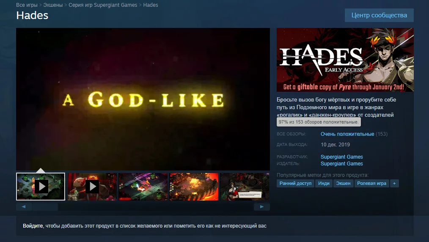Click the 'ВСЕ ОБЗОРЫ:' label

pyautogui.click(x=291, y=134)
